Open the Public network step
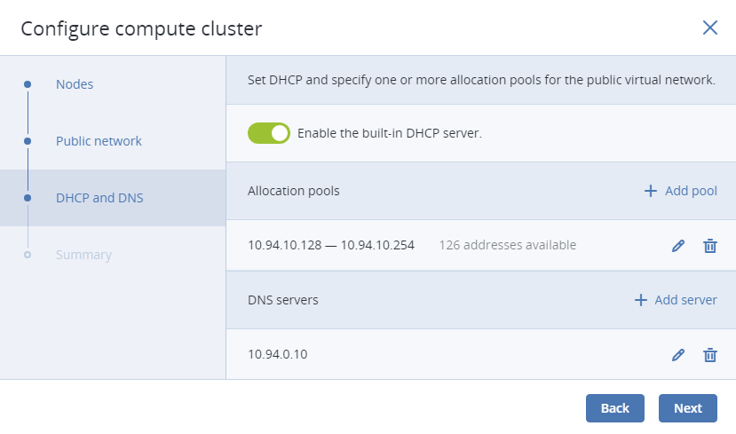Viewport: 736px width, 434px height. [99, 141]
